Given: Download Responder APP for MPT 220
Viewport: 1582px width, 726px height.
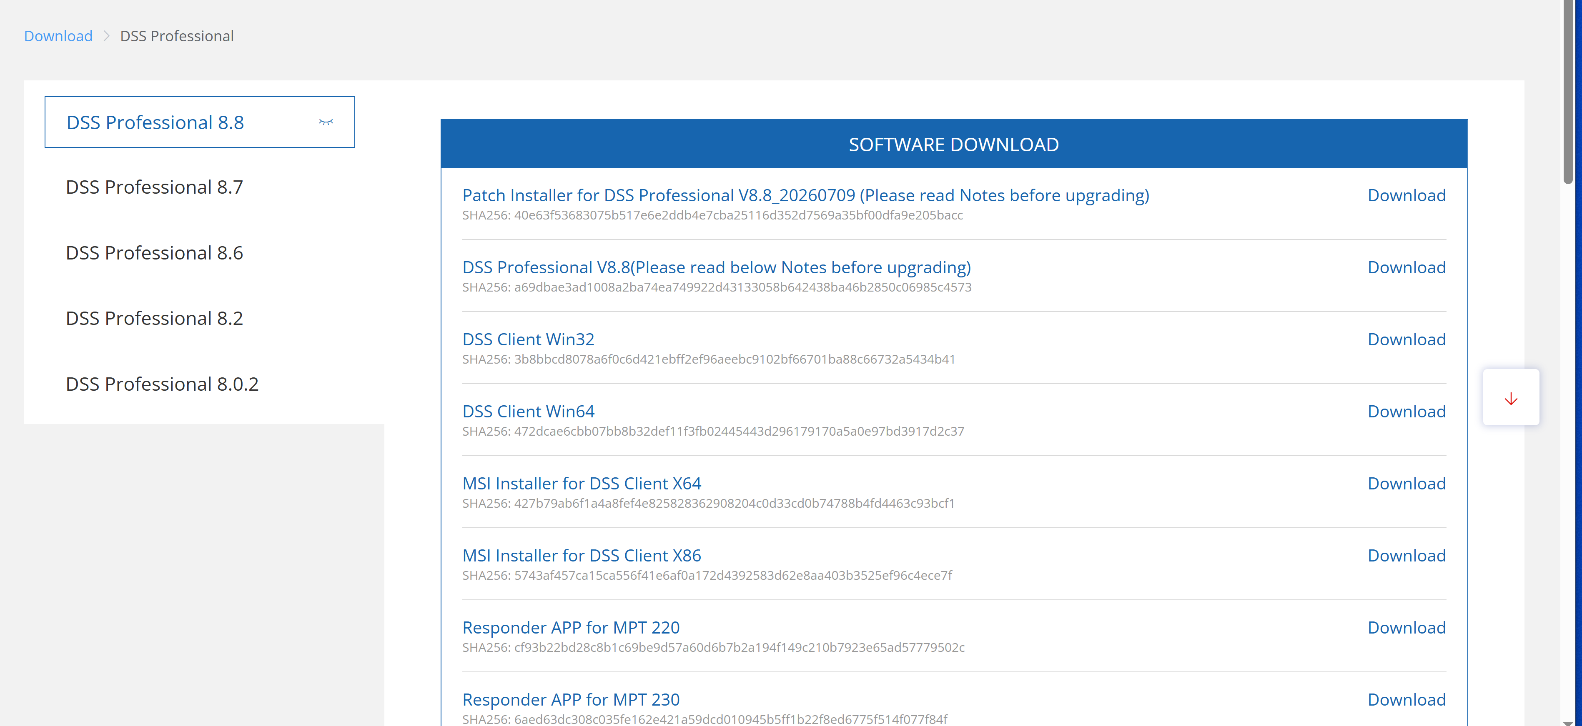Looking at the screenshot, I should [1407, 628].
